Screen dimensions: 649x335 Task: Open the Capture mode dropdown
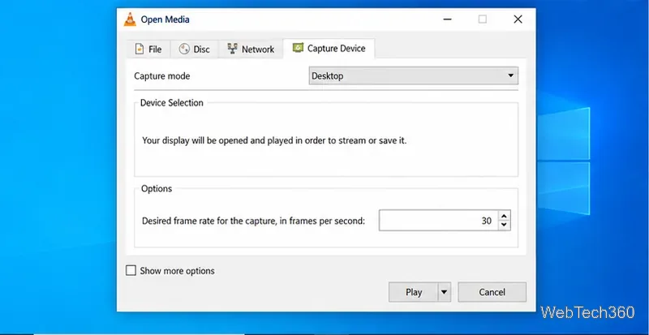(413, 76)
